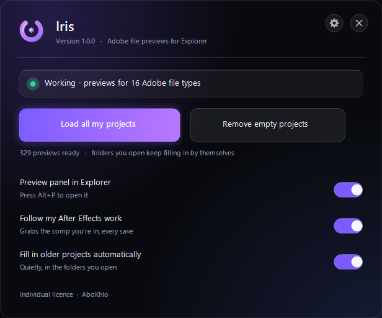Click Load all my projects button

click(x=99, y=125)
